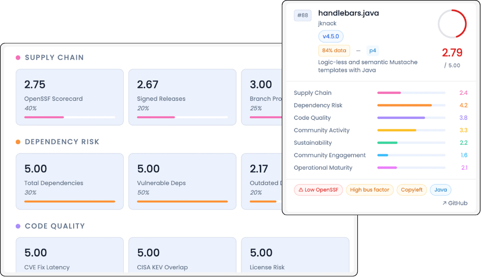
Task: Click the Dependency Risk score bar
Action: click(x=411, y=105)
